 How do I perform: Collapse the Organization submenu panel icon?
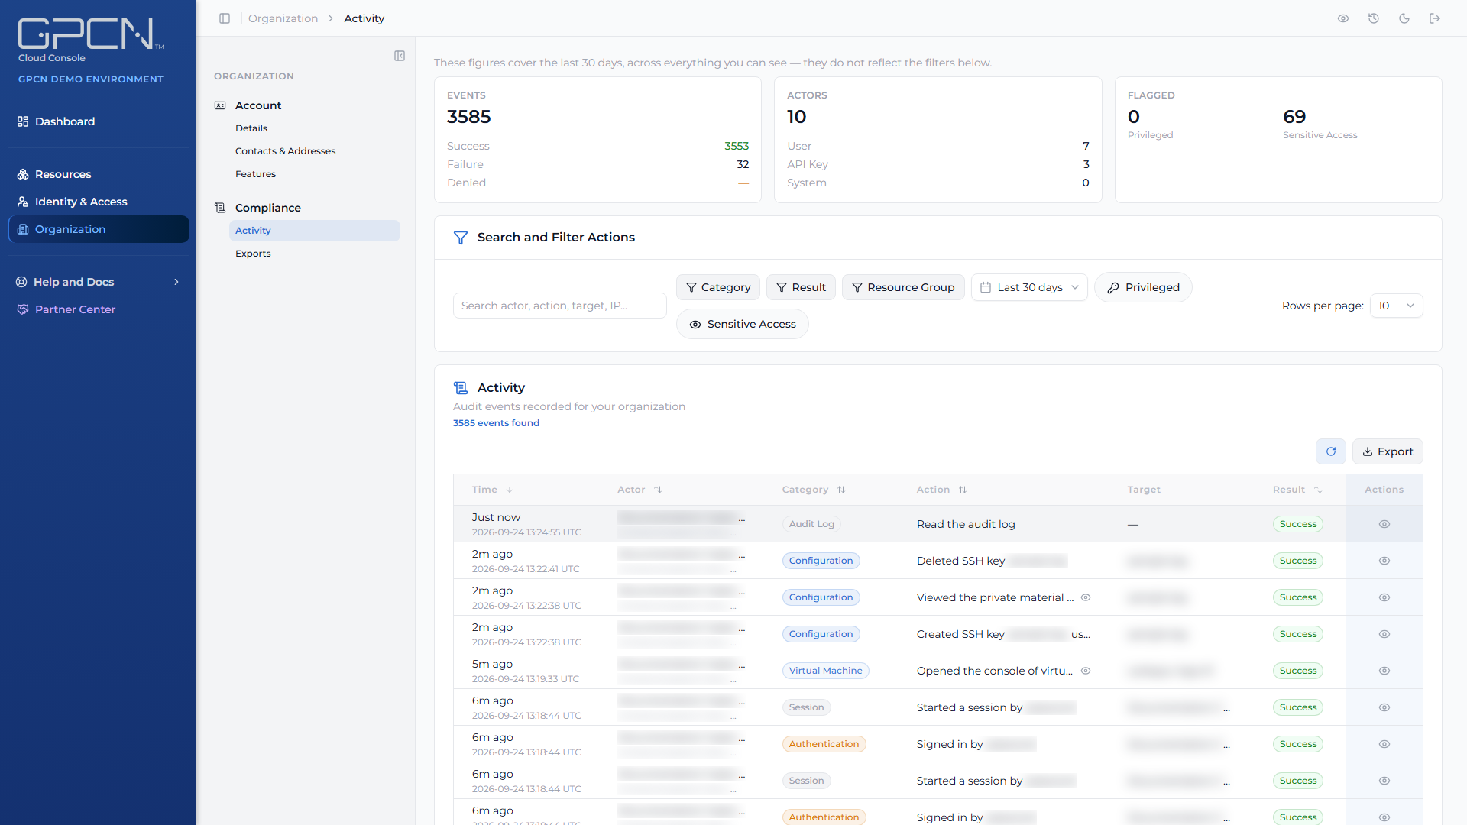[400, 56]
